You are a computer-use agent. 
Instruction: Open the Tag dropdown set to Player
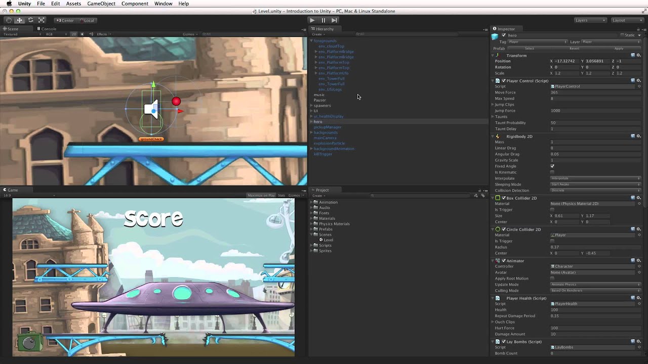(537, 42)
